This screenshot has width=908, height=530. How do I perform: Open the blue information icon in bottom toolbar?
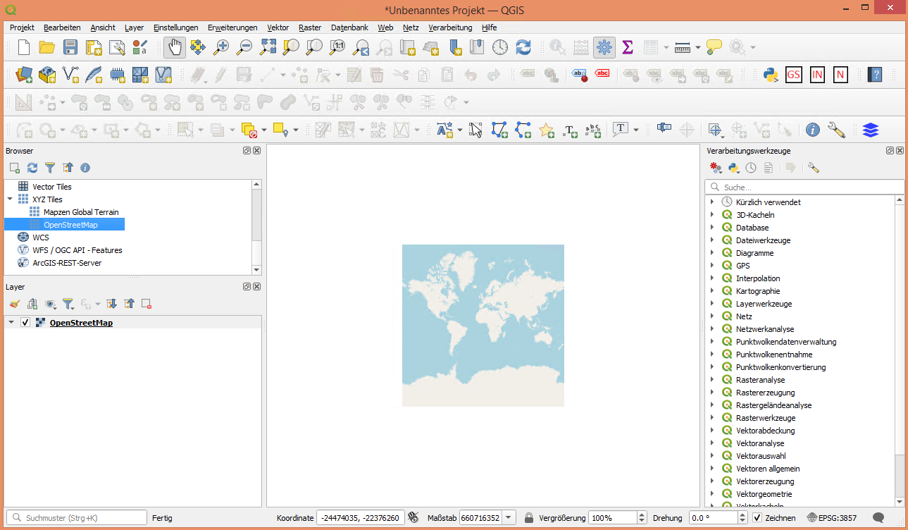[813, 130]
